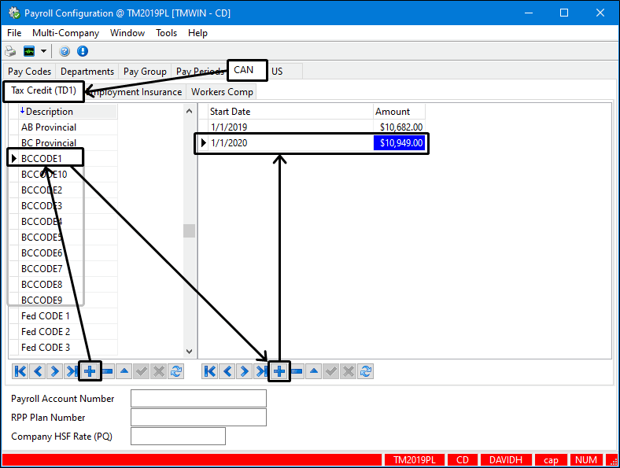Refresh data in Start Date navigator
The width and height of the screenshot is (620, 468).
point(366,371)
